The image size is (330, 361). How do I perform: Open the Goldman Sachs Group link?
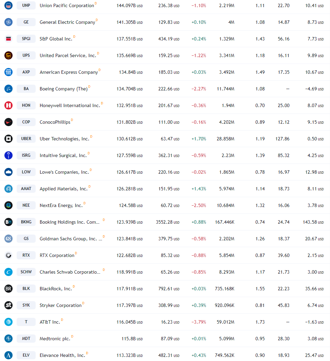click(71, 239)
